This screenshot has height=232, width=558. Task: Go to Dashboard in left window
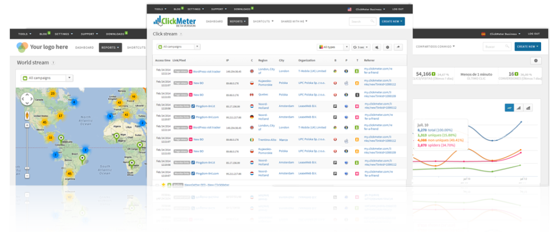84,47
